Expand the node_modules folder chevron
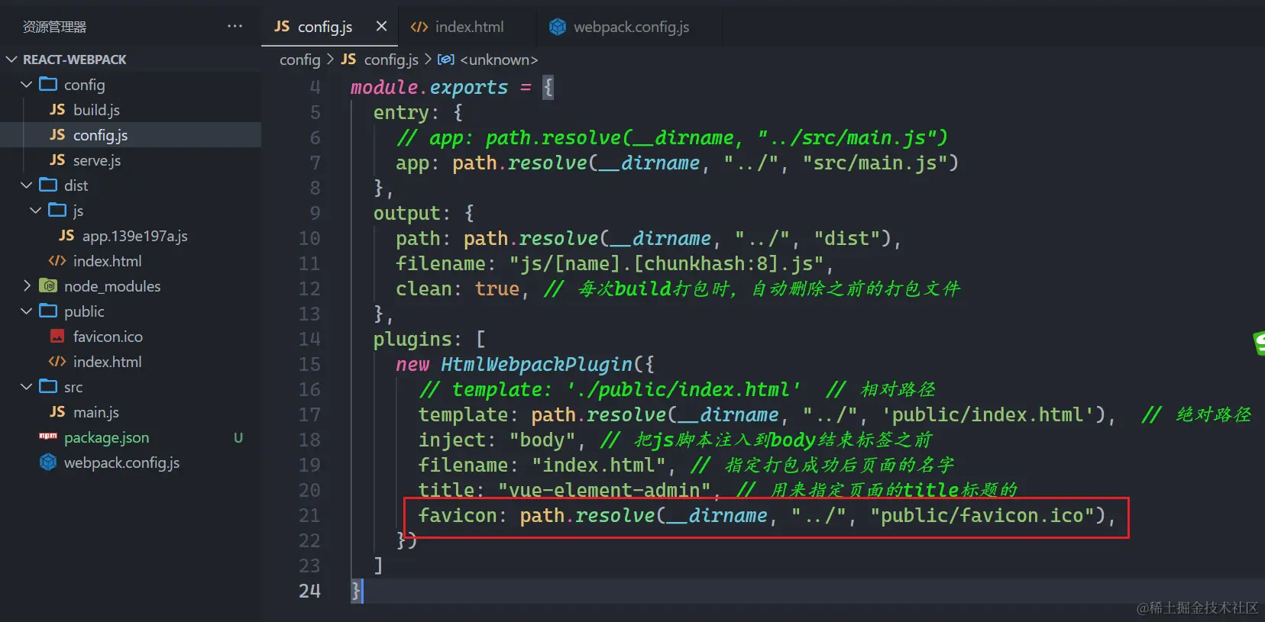The image size is (1265, 622). (27, 286)
